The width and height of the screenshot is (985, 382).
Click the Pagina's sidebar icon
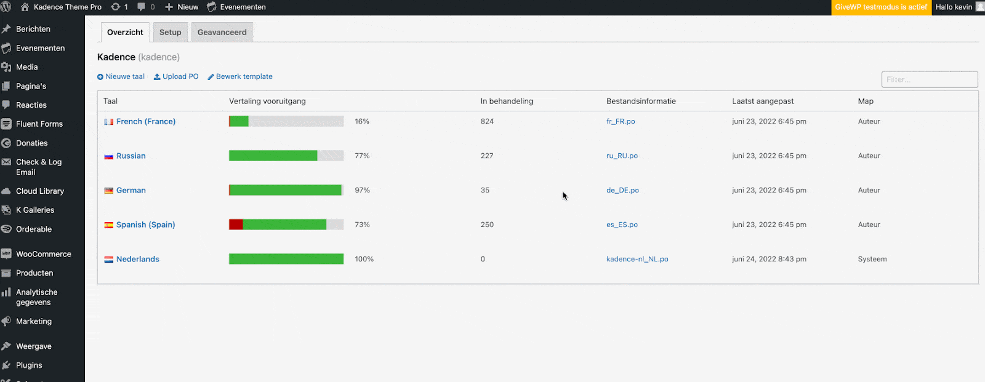coord(6,86)
